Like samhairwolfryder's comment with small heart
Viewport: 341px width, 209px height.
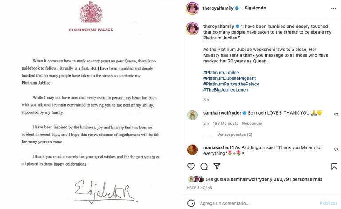[x=336, y=115]
